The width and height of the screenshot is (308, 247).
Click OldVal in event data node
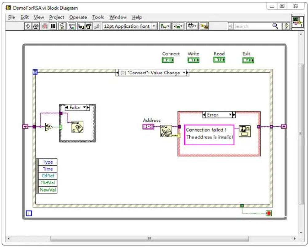click(x=48, y=183)
